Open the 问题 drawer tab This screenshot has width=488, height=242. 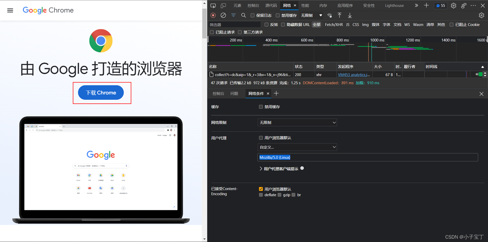pyautogui.click(x=234, y=94)
